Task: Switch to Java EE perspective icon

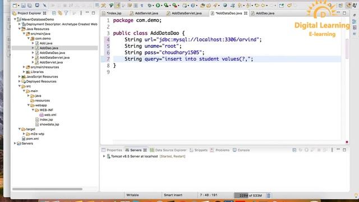Action: (348, 6)
